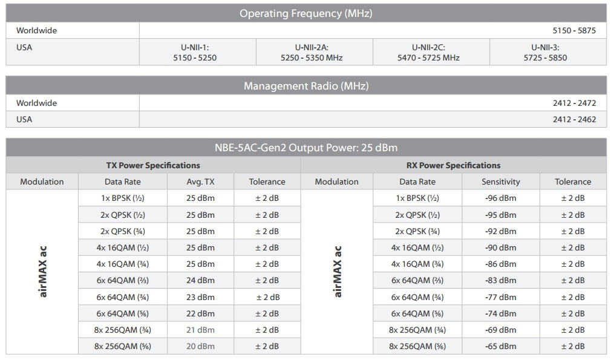Click the 'Avg. TX' column header
This screenshot has width=614, height=363.
coord(200,181)
